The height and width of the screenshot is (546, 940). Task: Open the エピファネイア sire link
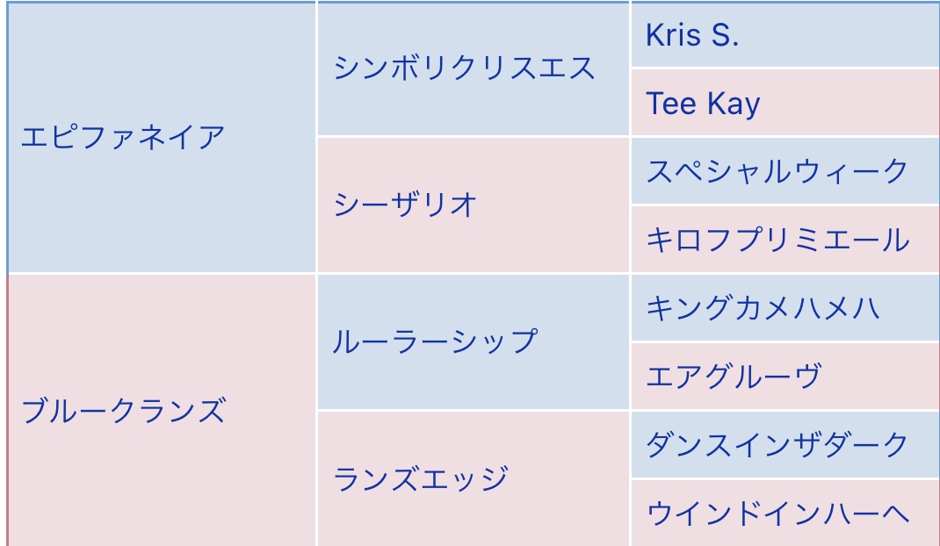click(123, 138)
